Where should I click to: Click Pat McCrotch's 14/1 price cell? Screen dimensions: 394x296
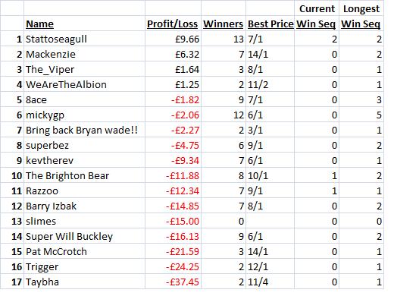(270, 251)
